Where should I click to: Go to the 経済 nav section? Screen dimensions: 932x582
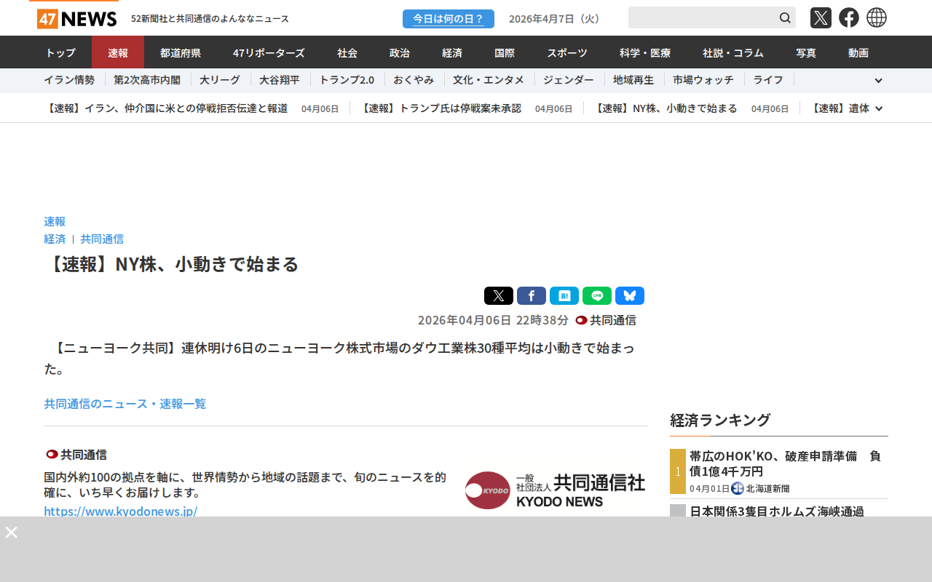[x=452, y=52]
